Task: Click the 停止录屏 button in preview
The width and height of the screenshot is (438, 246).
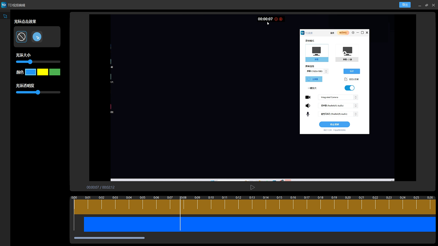Action: coord(334,124)
